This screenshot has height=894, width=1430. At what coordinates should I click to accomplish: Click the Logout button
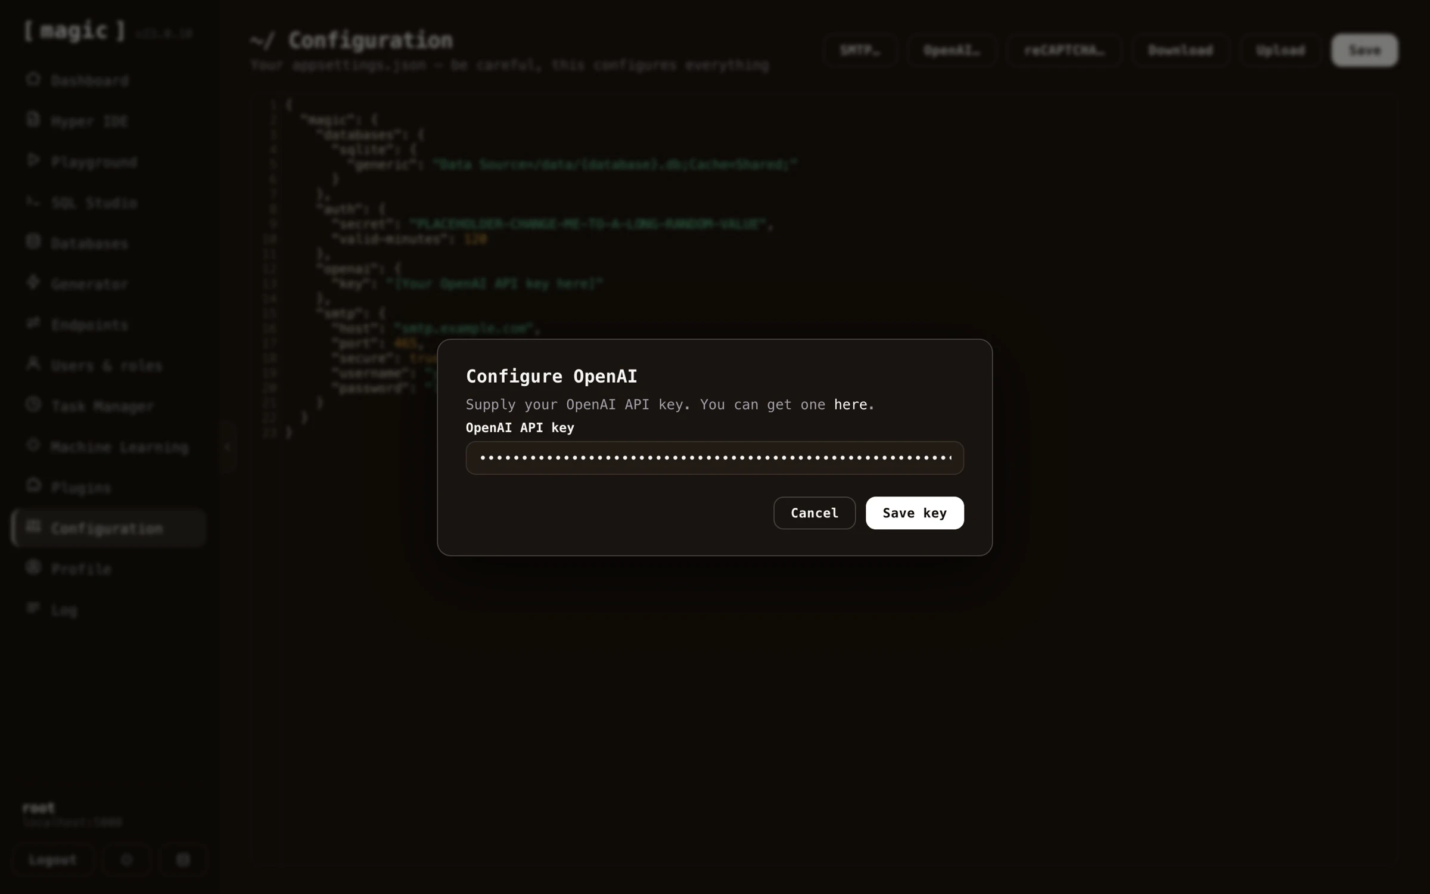click(53, 860)
